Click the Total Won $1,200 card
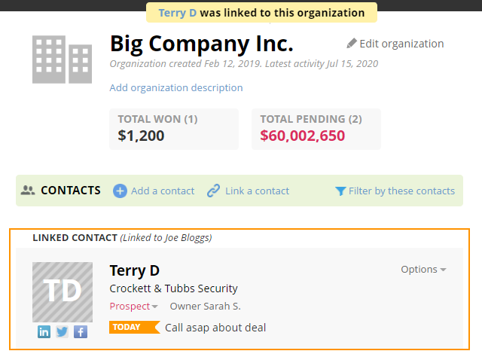The height and width of the screenshot is (354, 482). tap(174, 129)
